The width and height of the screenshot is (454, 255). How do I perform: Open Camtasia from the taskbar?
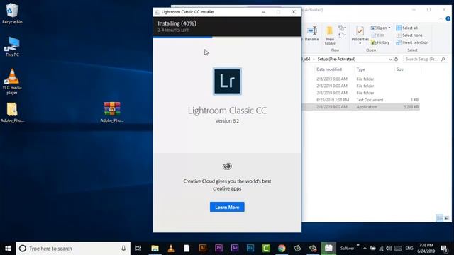266,249
